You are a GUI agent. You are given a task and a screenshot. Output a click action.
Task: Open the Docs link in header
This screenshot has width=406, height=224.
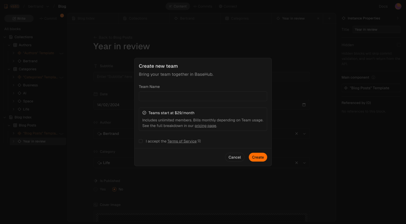383,6
